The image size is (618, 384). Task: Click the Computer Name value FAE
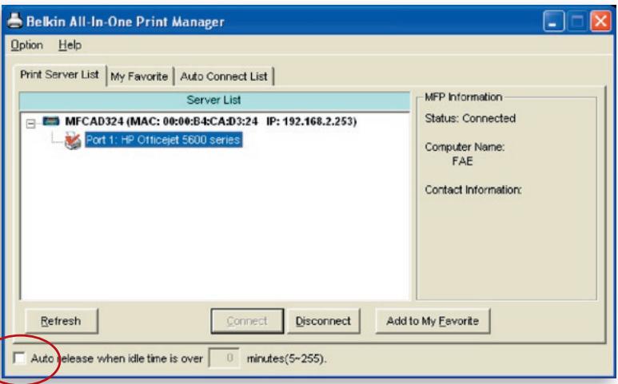tap(462, 161)
